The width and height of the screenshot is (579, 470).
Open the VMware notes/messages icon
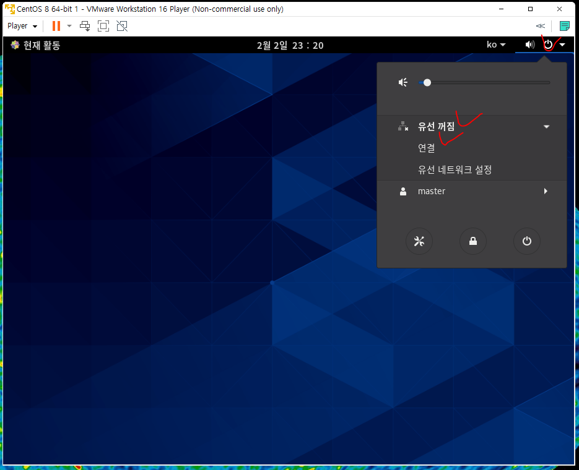coord(564,26)
